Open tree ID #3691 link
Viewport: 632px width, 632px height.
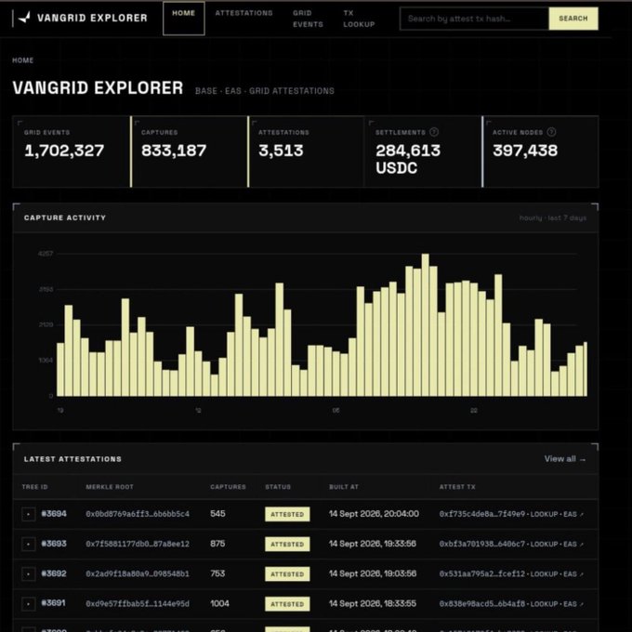pyautogui.click(x=53, y=603)
